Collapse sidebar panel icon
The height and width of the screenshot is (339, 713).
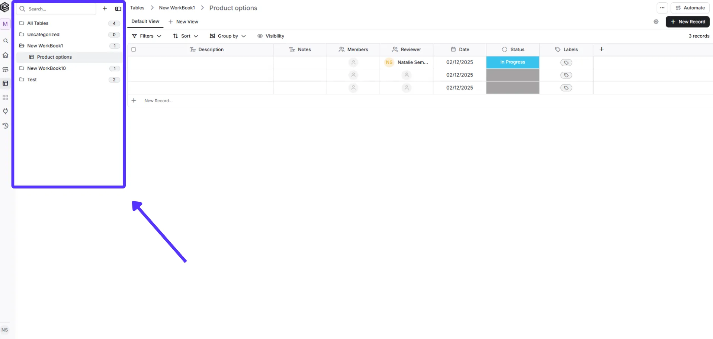point(118,9)
